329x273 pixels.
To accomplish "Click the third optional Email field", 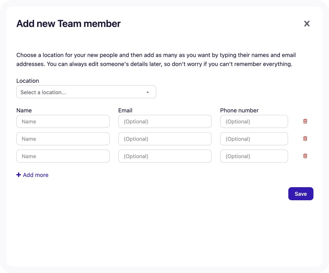I will tap(164, 156).
